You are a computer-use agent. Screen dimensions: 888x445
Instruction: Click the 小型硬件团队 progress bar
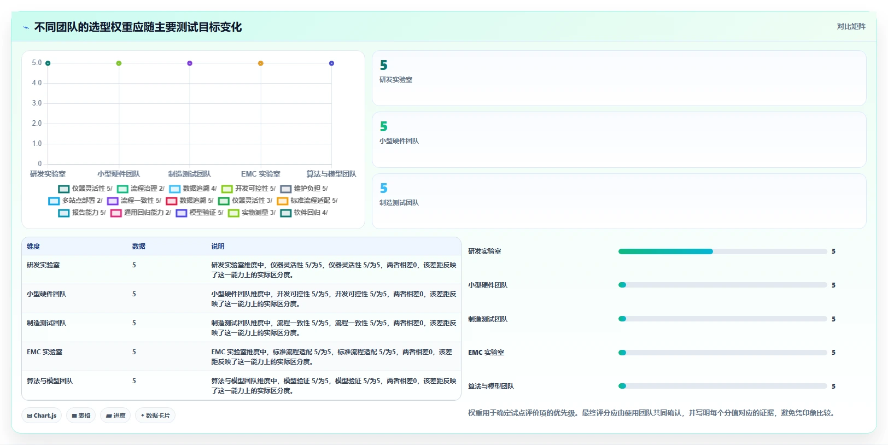point(722,285)
